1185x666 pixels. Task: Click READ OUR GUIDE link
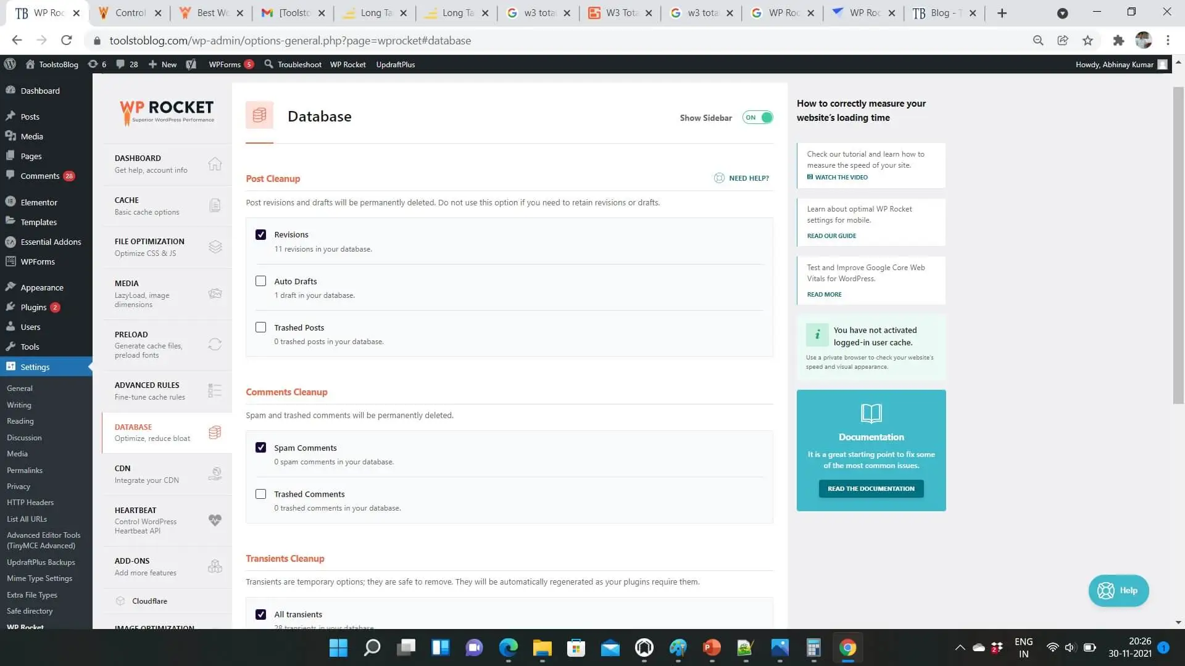pyautogui.click(x=831, y=236)
